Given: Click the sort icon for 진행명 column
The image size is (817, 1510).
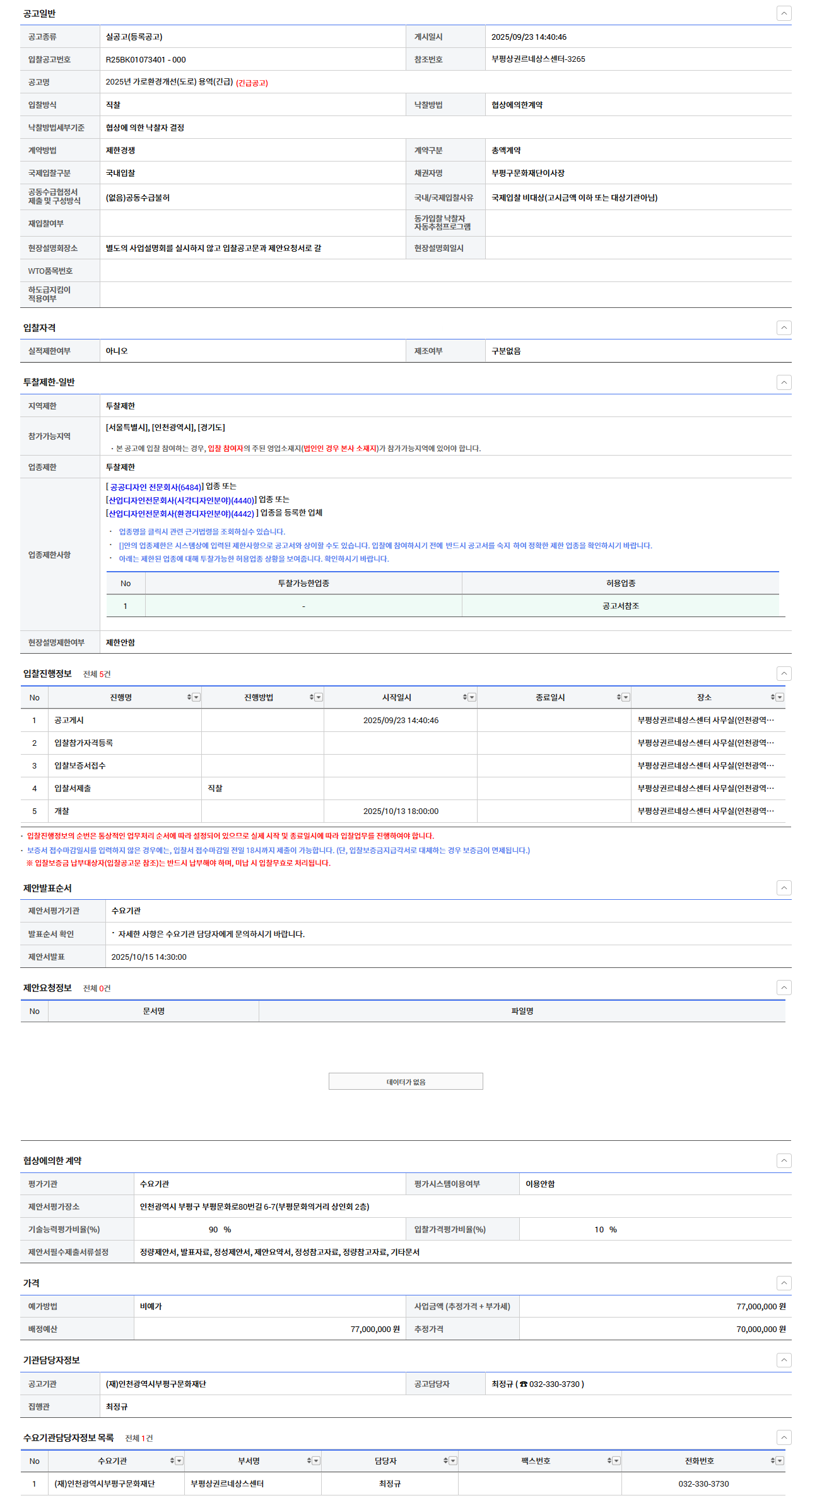Looking at the screenshot, I should tap(189, 697).
